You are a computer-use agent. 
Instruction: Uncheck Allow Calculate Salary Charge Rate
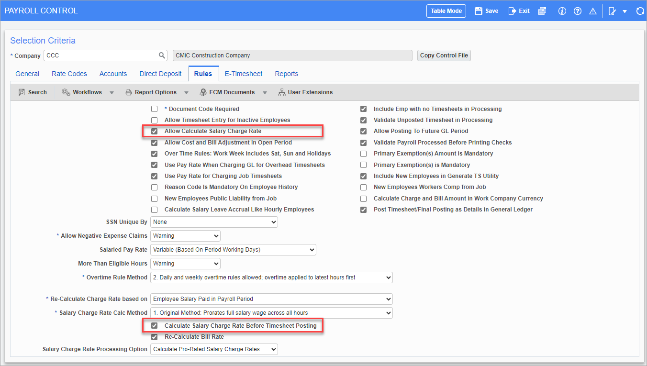pos(154,131)
